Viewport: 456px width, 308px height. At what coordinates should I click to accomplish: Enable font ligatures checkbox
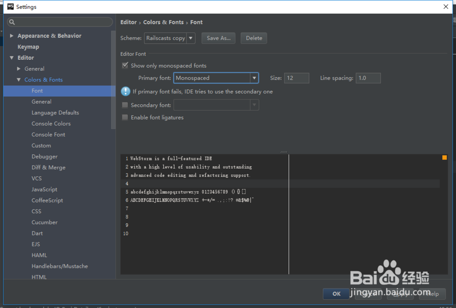[x=125, y=118]
